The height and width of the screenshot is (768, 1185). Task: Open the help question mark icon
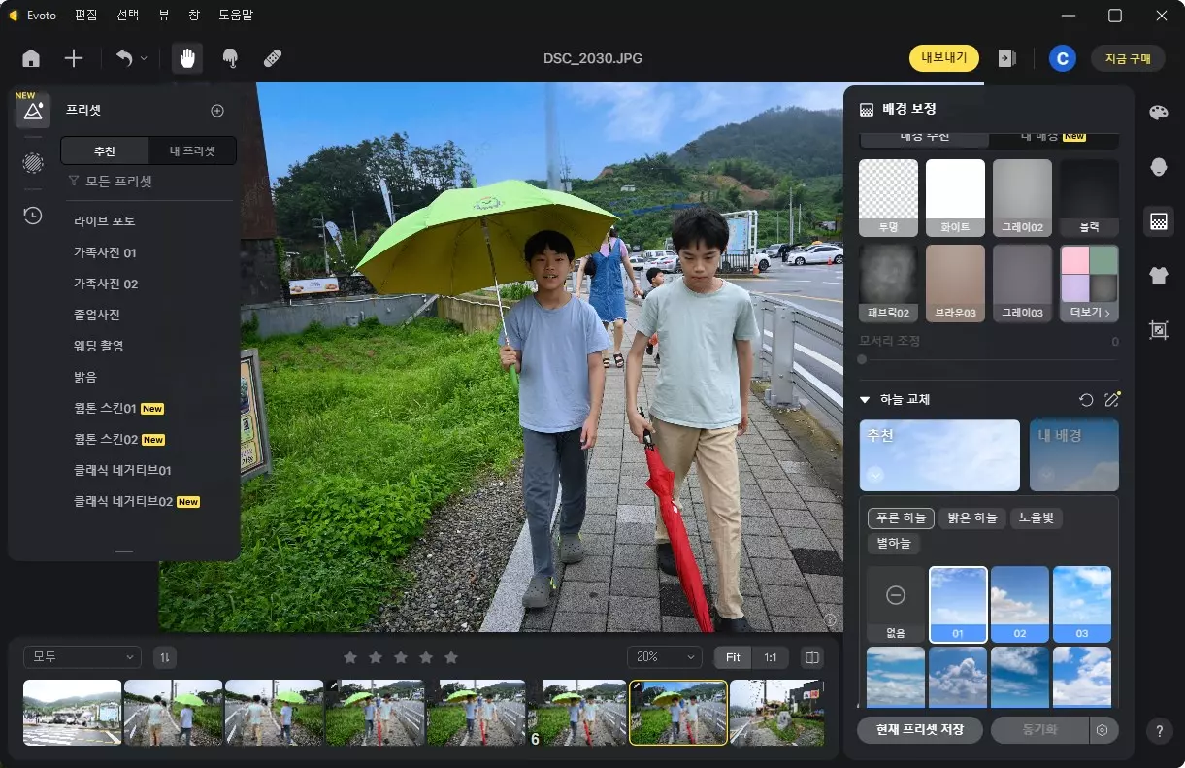(1158, 730)
